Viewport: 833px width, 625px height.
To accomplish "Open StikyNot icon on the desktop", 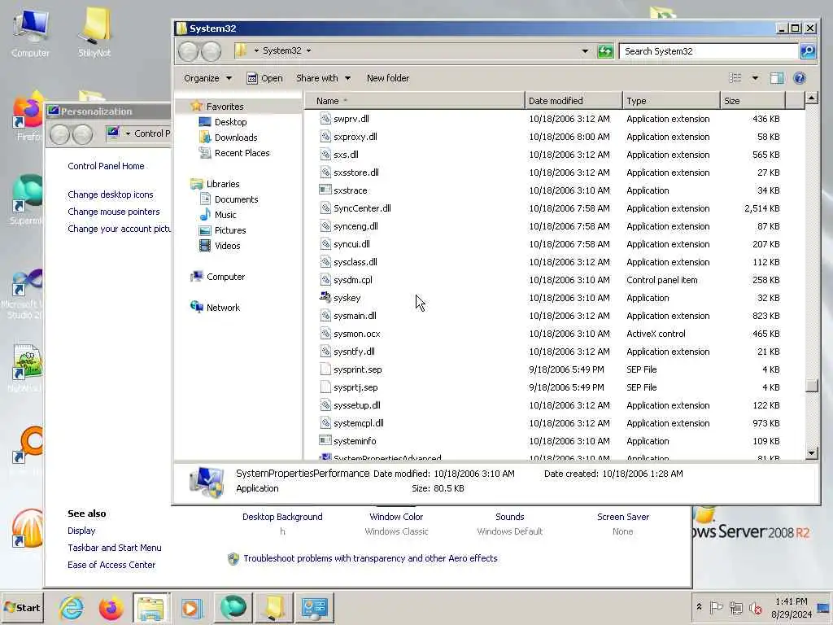I will tap(94, 33).
